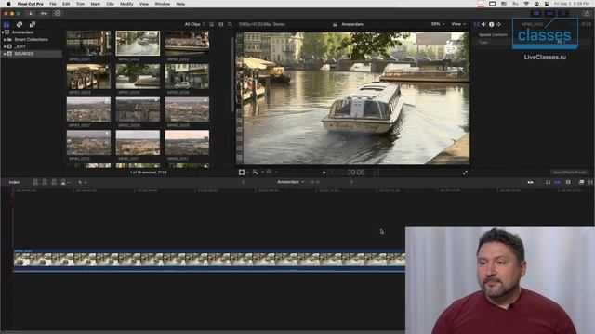Collapse the Amsterdam library triangle
Image resolution: width=595 pixels, height=334 pixels.
pyautogui.click(x=3, y=32)
